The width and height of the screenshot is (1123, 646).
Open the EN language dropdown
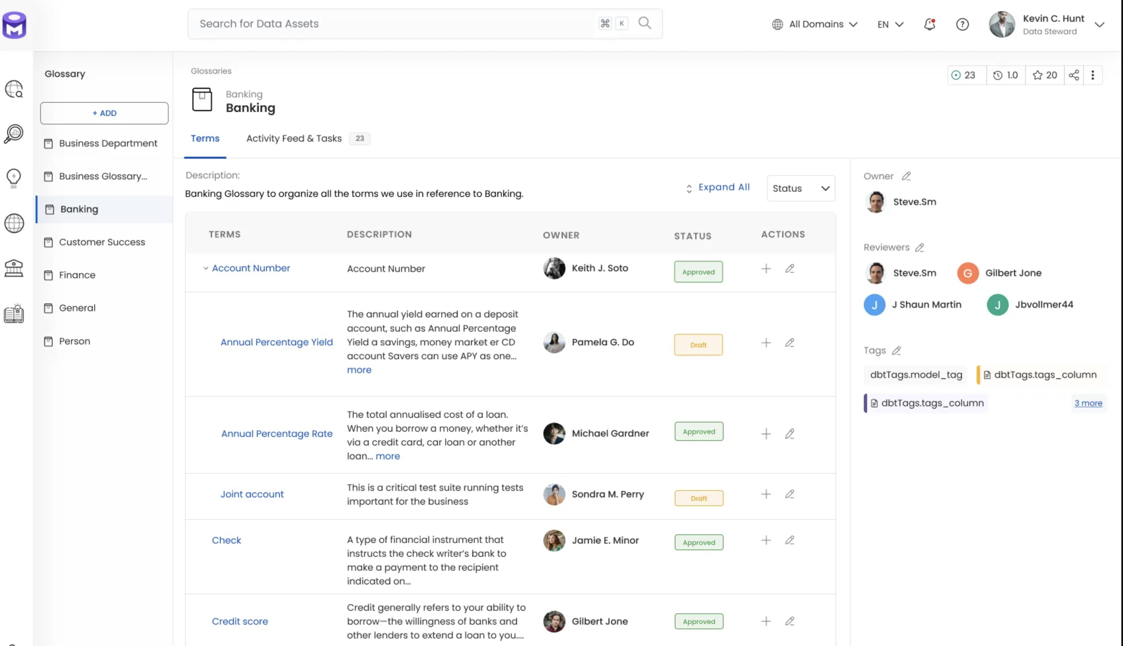[x=890, y=24]
